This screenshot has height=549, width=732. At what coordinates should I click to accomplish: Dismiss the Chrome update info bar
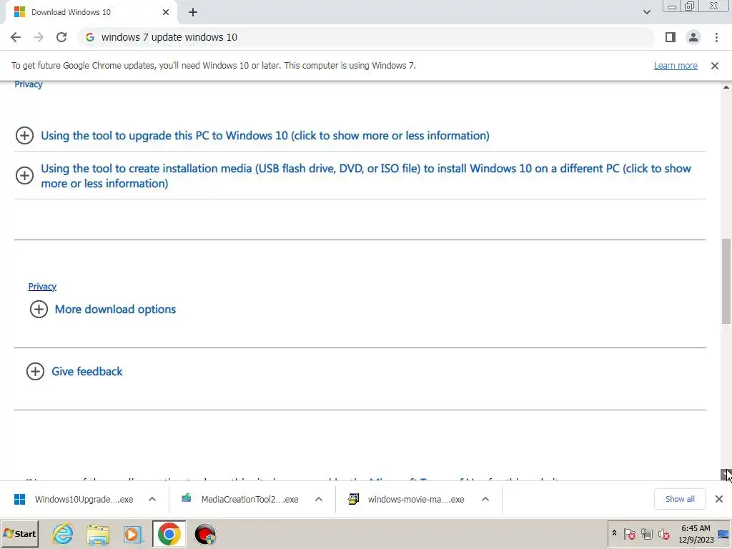click(x=715, y=66)
